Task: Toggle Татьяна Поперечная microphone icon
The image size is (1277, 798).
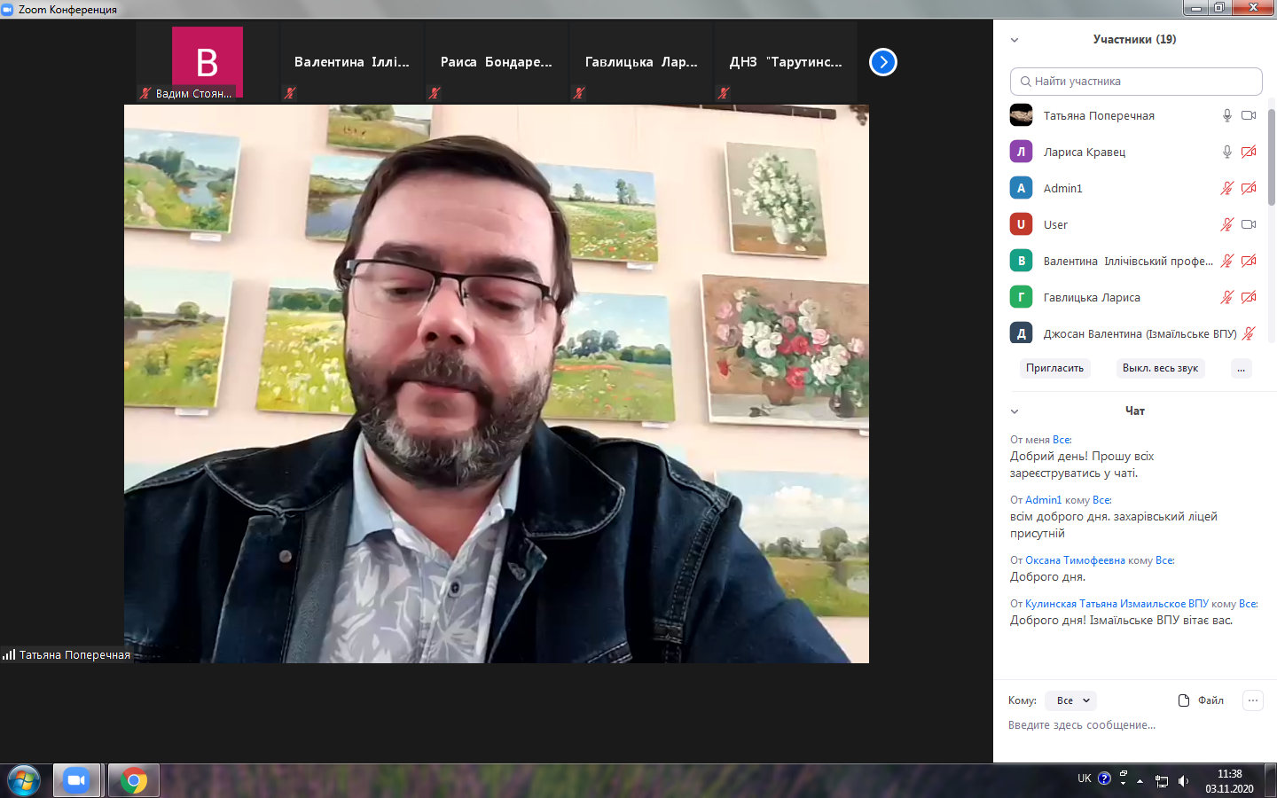Action: click(x=1227, y=115)
